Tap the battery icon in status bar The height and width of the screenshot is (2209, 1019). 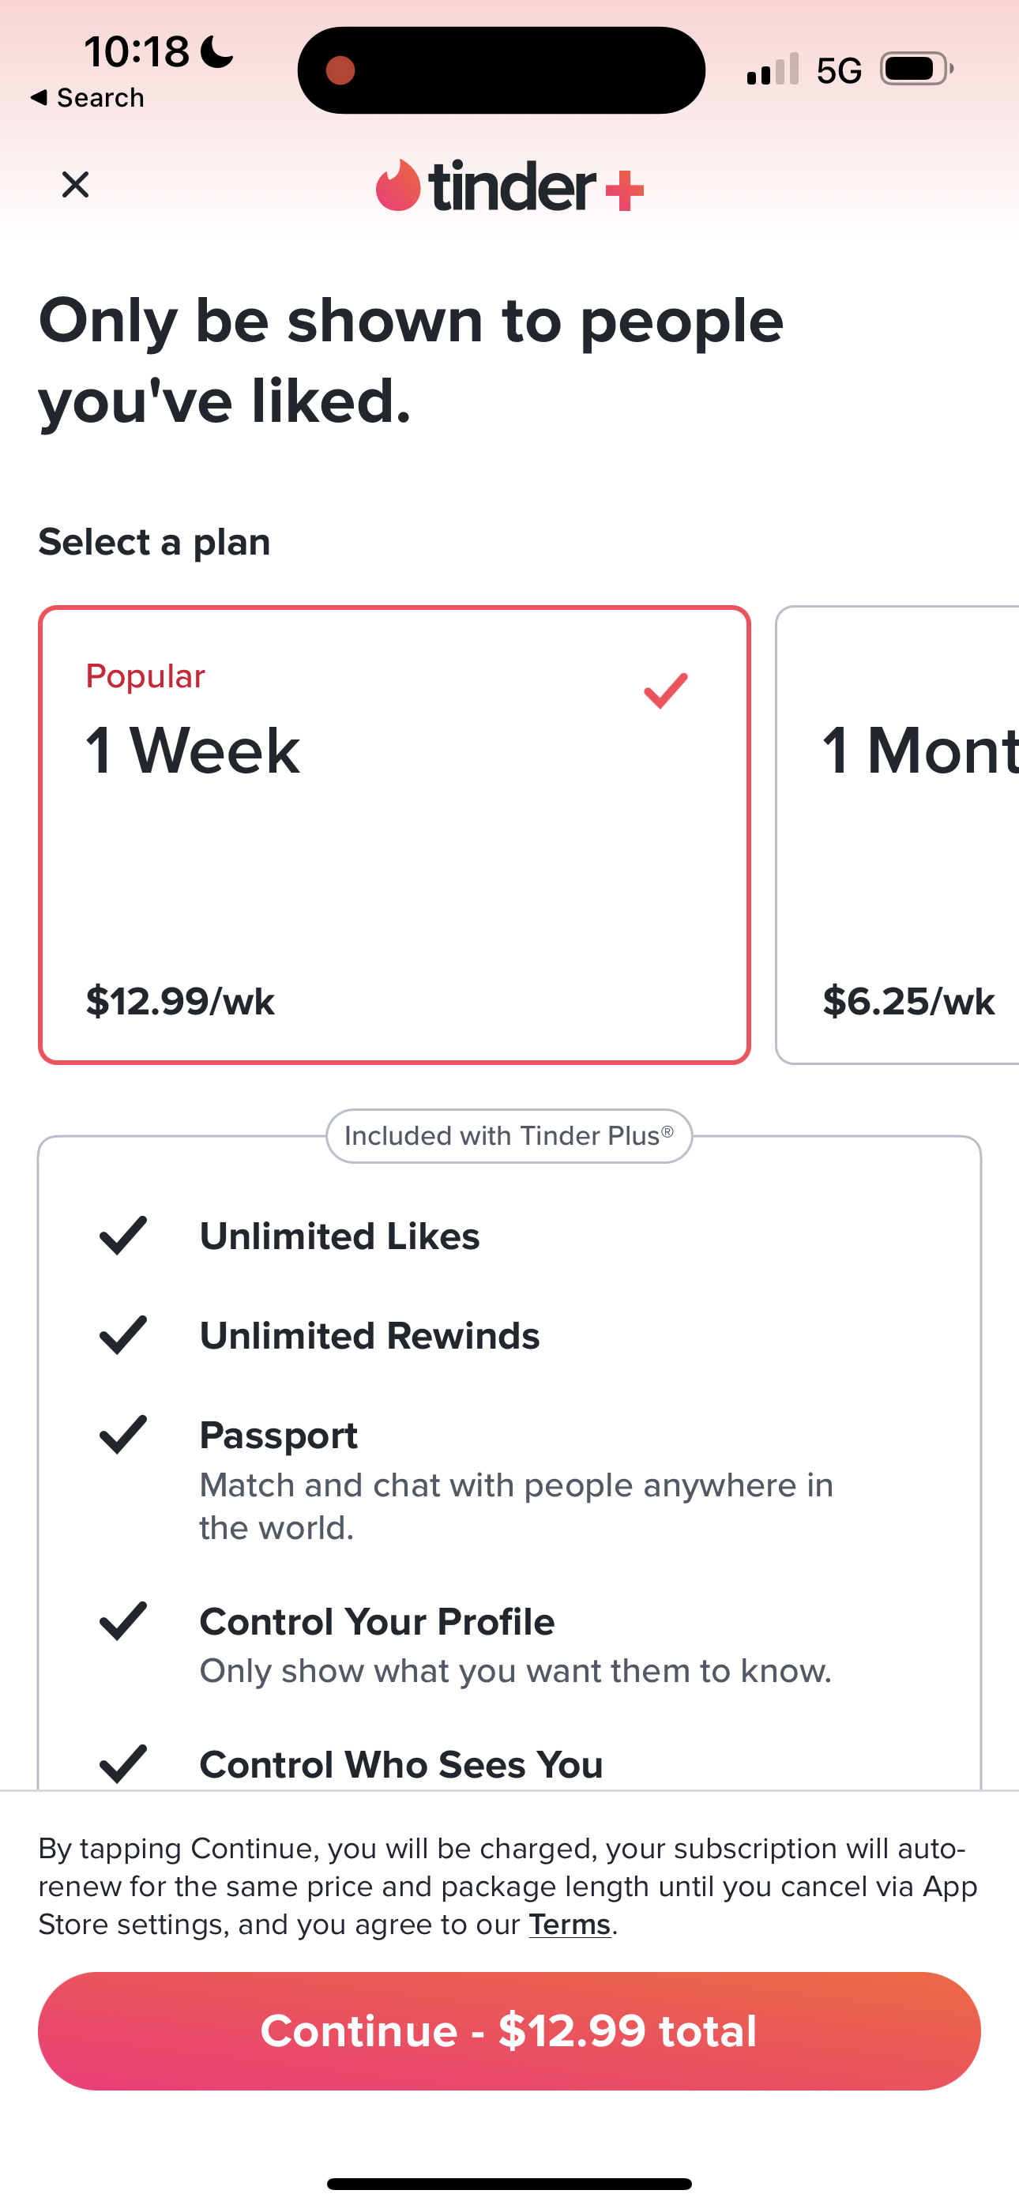coord(916,70)
